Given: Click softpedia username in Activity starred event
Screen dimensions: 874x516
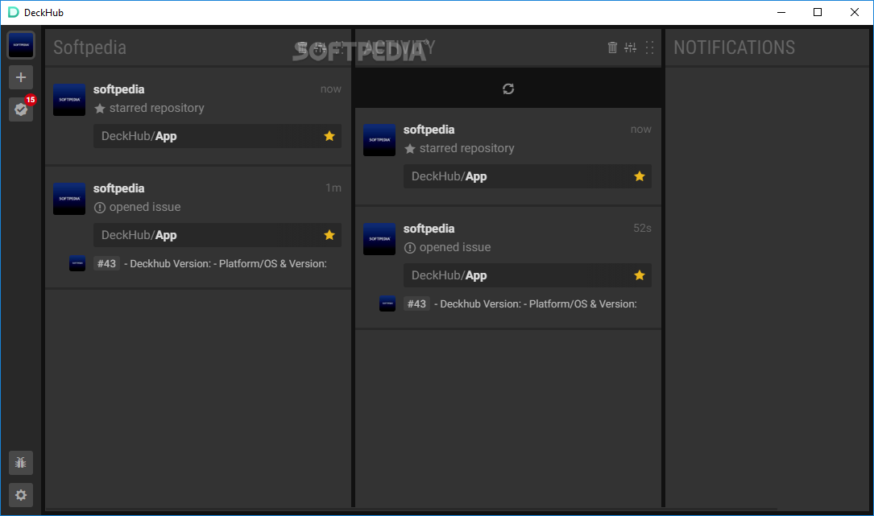Looking at the screenshot, I should coord(429,130).
